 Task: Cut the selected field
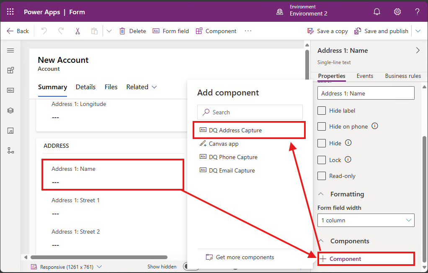pyautogui.click(x=78, y=31)
